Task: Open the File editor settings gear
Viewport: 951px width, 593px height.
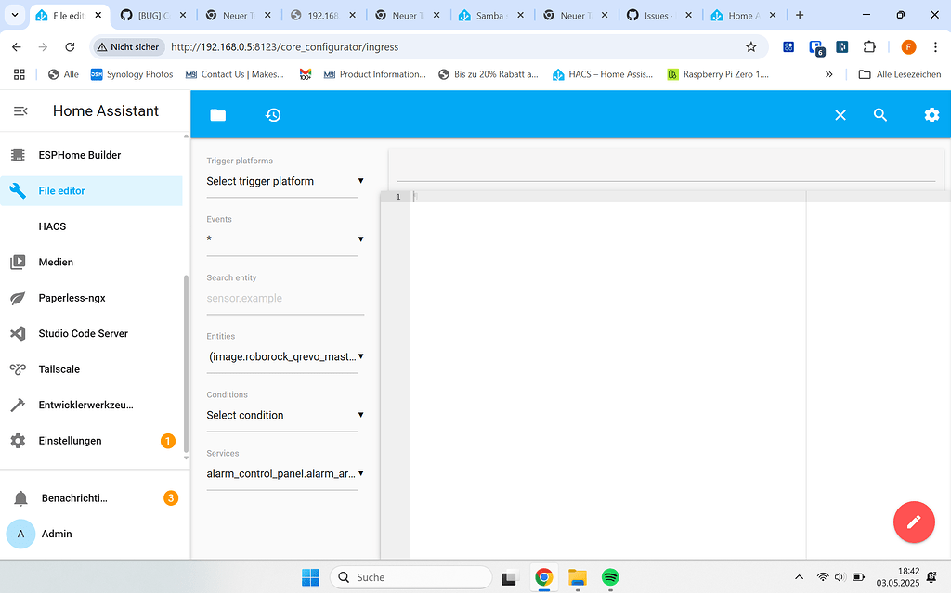Action: click(x=931, y=114)
